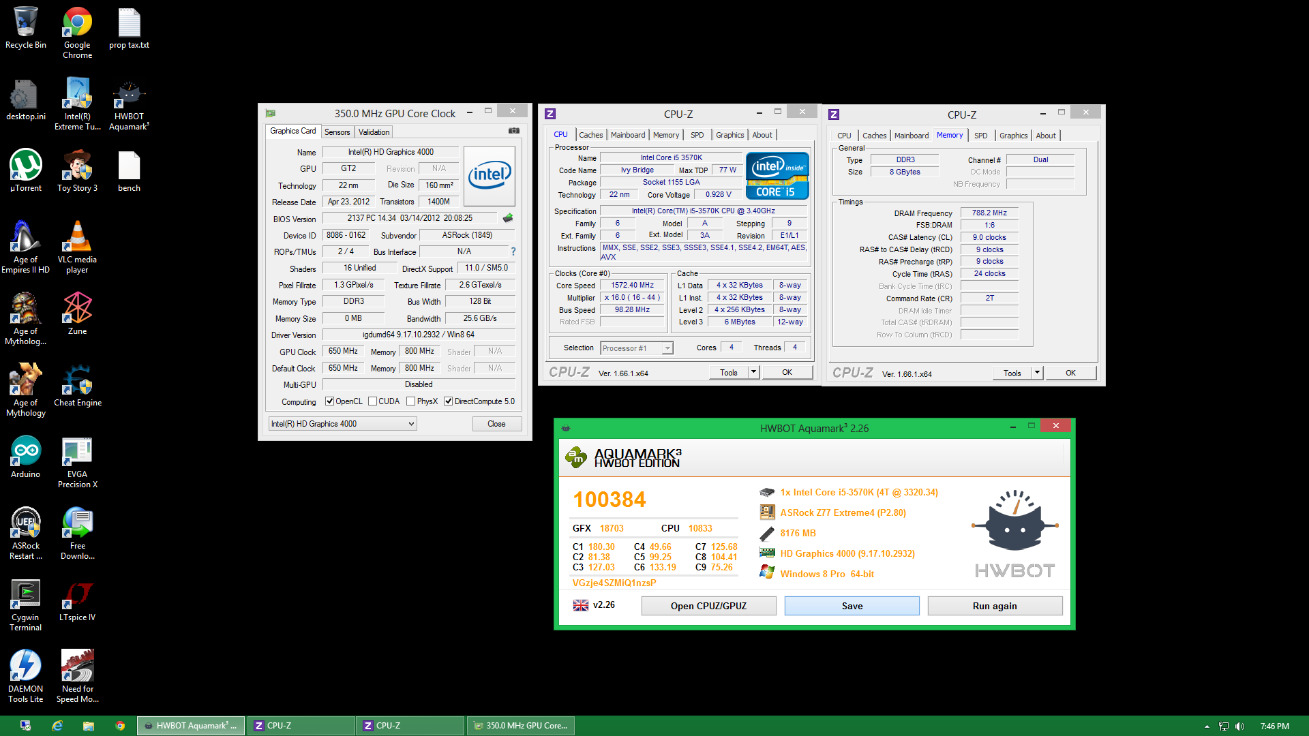The width and height of the screenshot is (1309, 736).
Task: Show hidden tray icons arrow
Action: [x=1207, y=726]
